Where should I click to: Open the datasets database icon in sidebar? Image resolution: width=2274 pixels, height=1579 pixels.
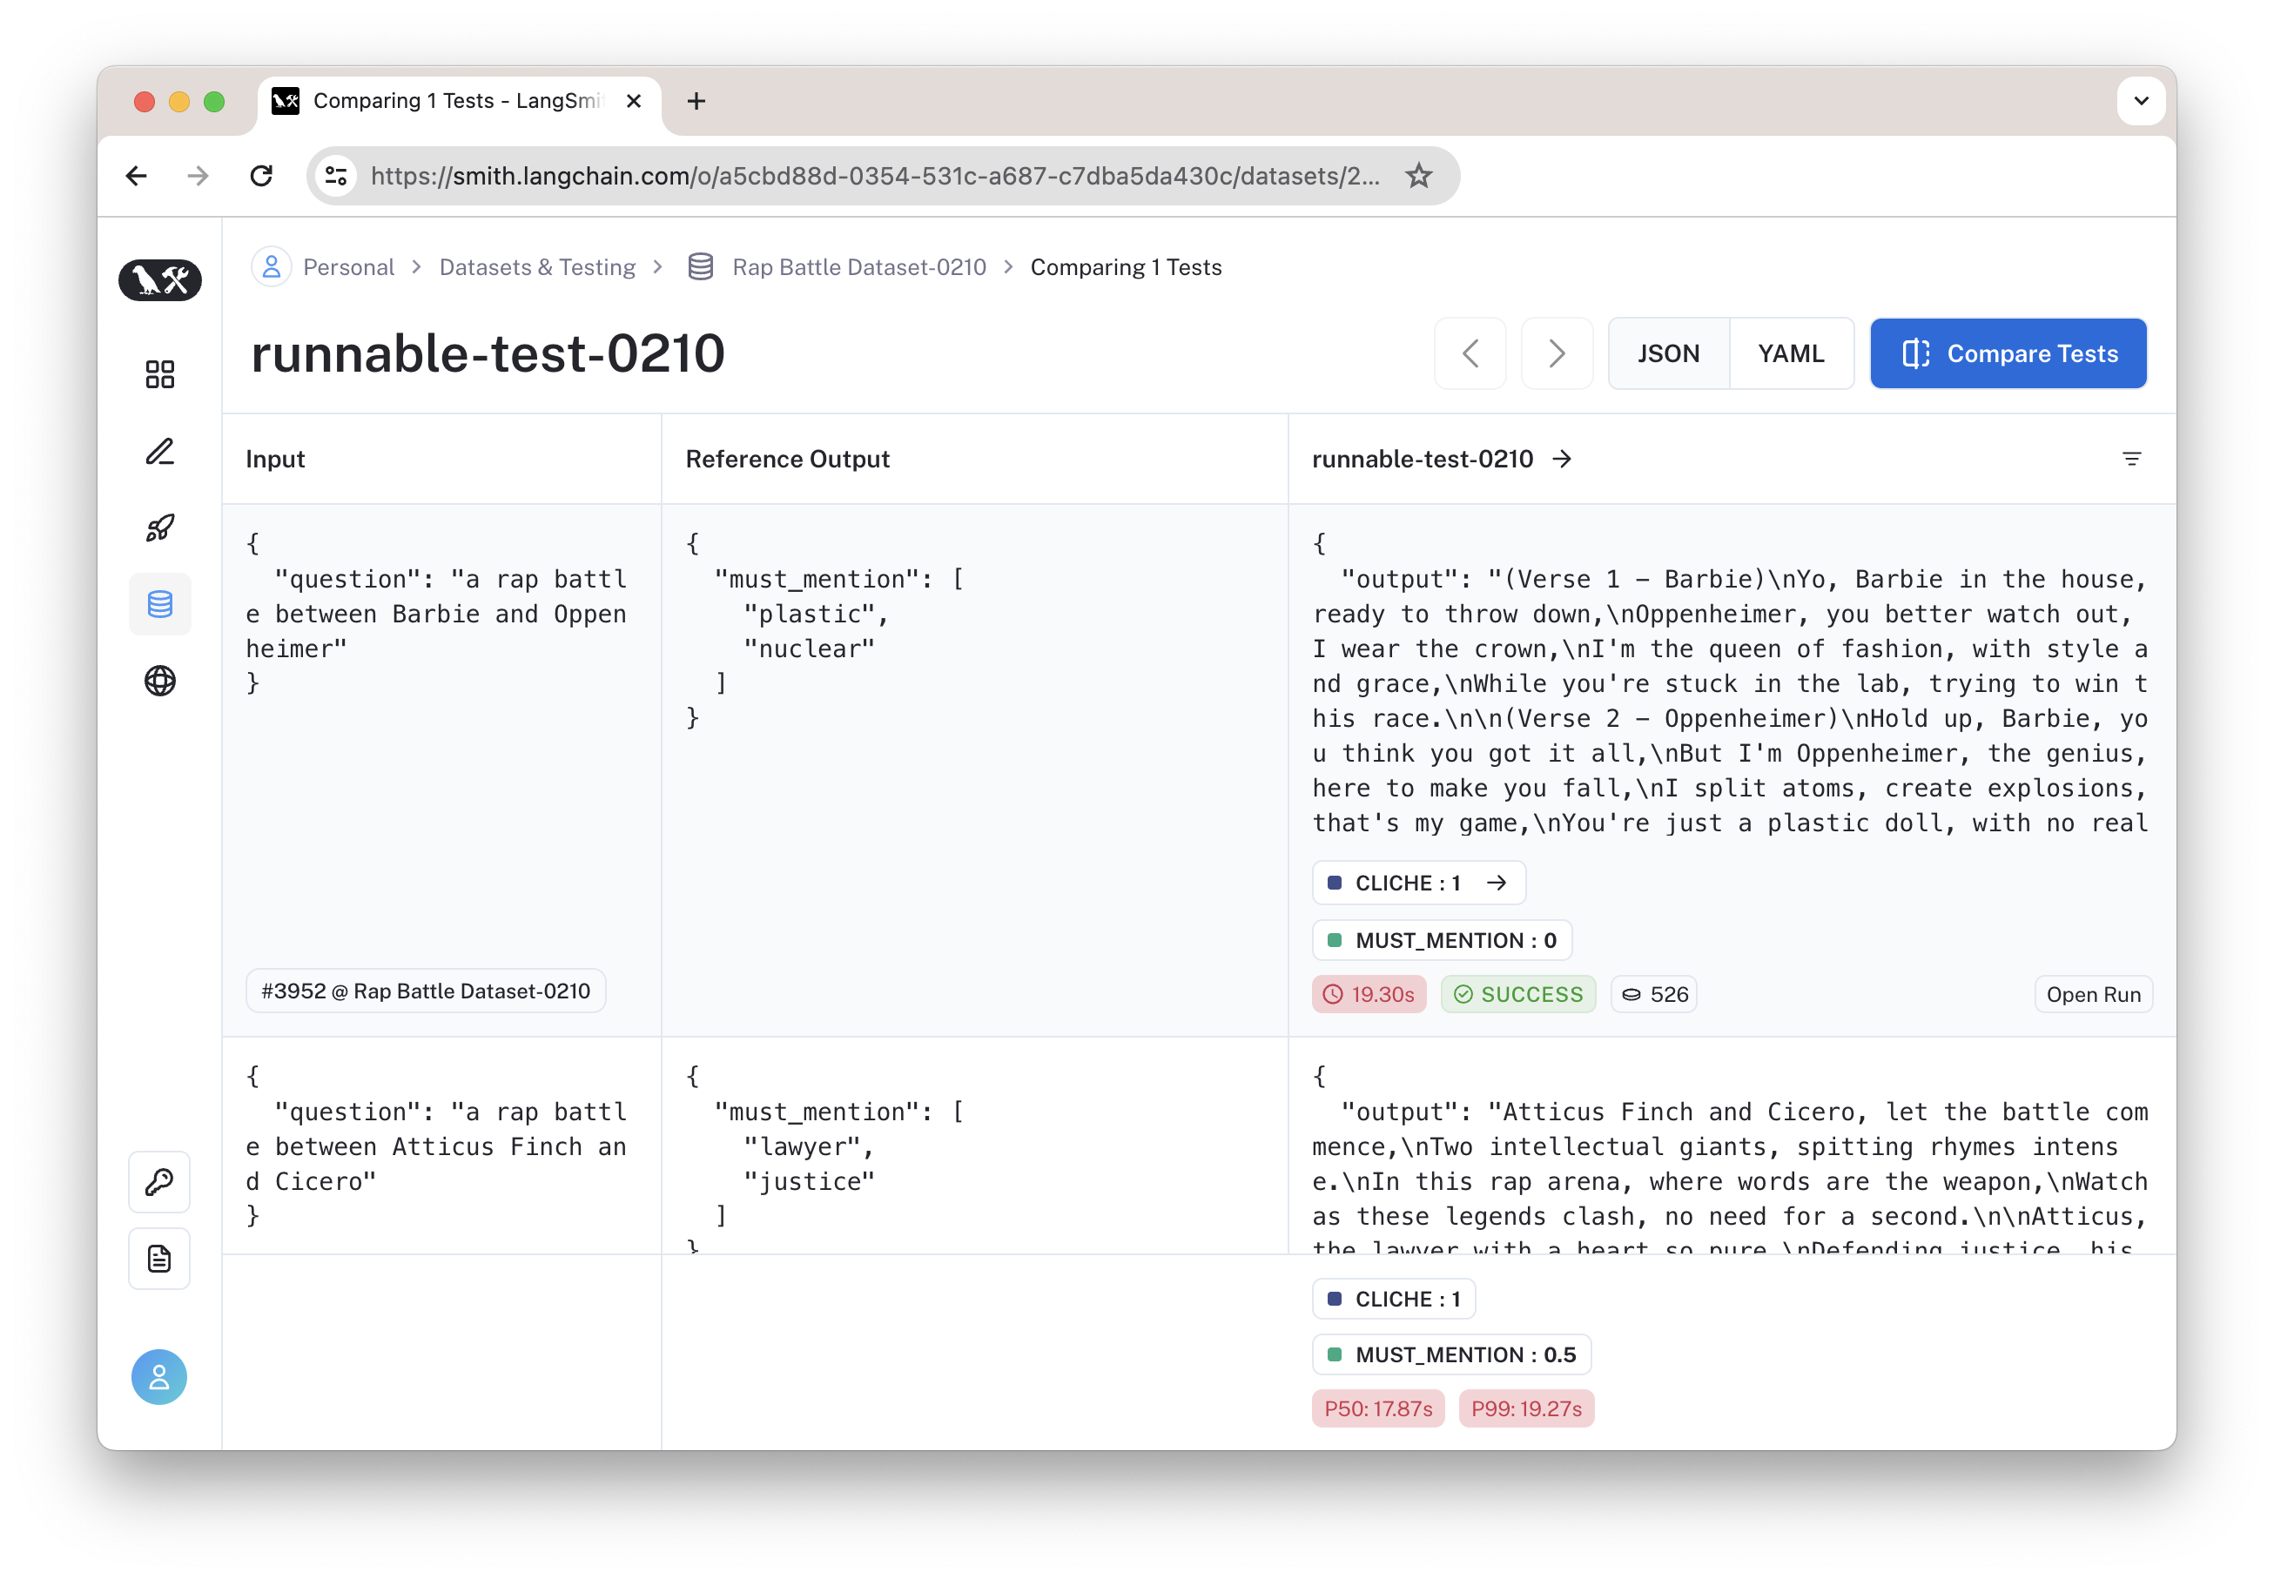point(159,603)
